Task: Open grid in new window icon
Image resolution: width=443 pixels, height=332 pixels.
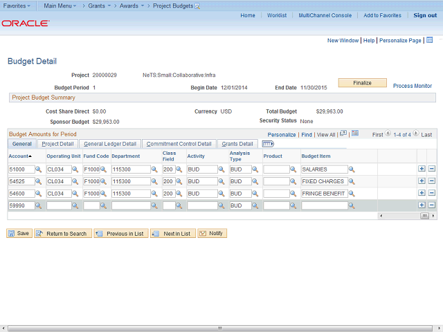Action: point(343,133)
